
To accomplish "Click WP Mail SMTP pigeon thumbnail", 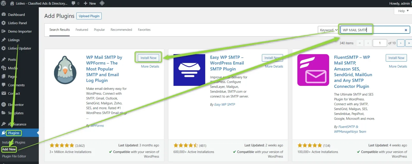I will (x=65, y=70).
